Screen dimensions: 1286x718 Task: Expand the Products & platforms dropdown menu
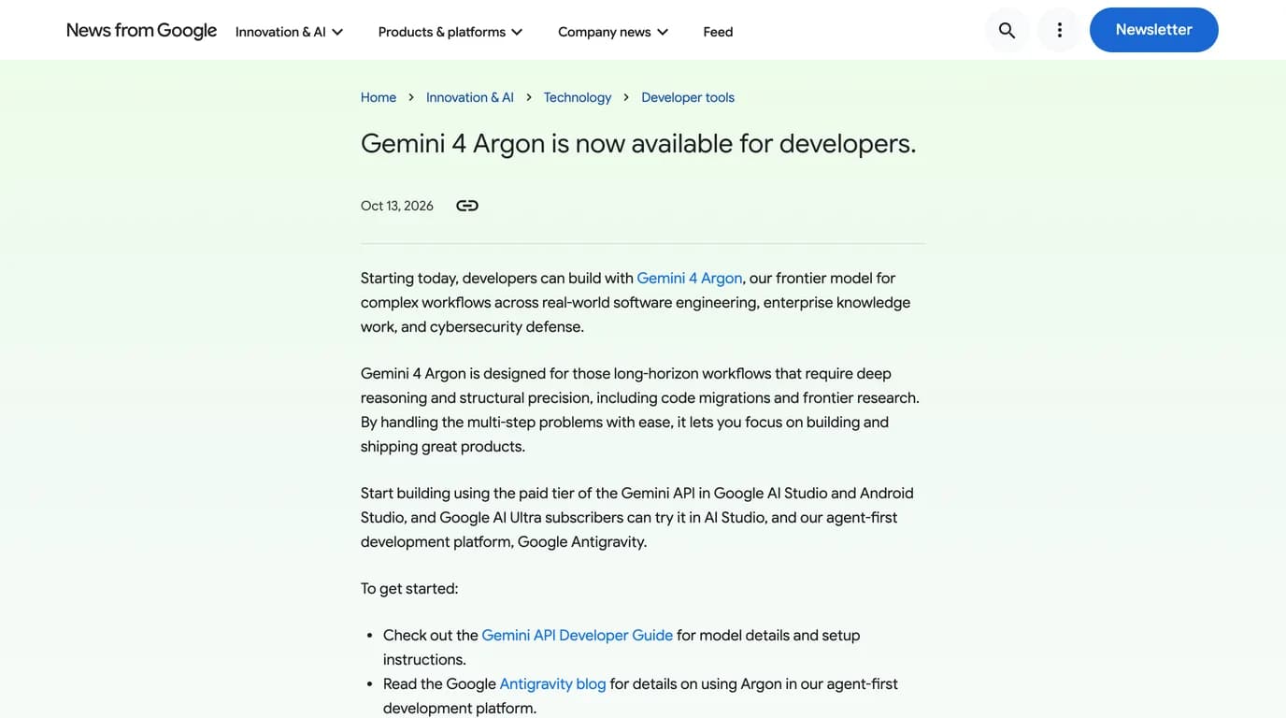tap(450, 32)
